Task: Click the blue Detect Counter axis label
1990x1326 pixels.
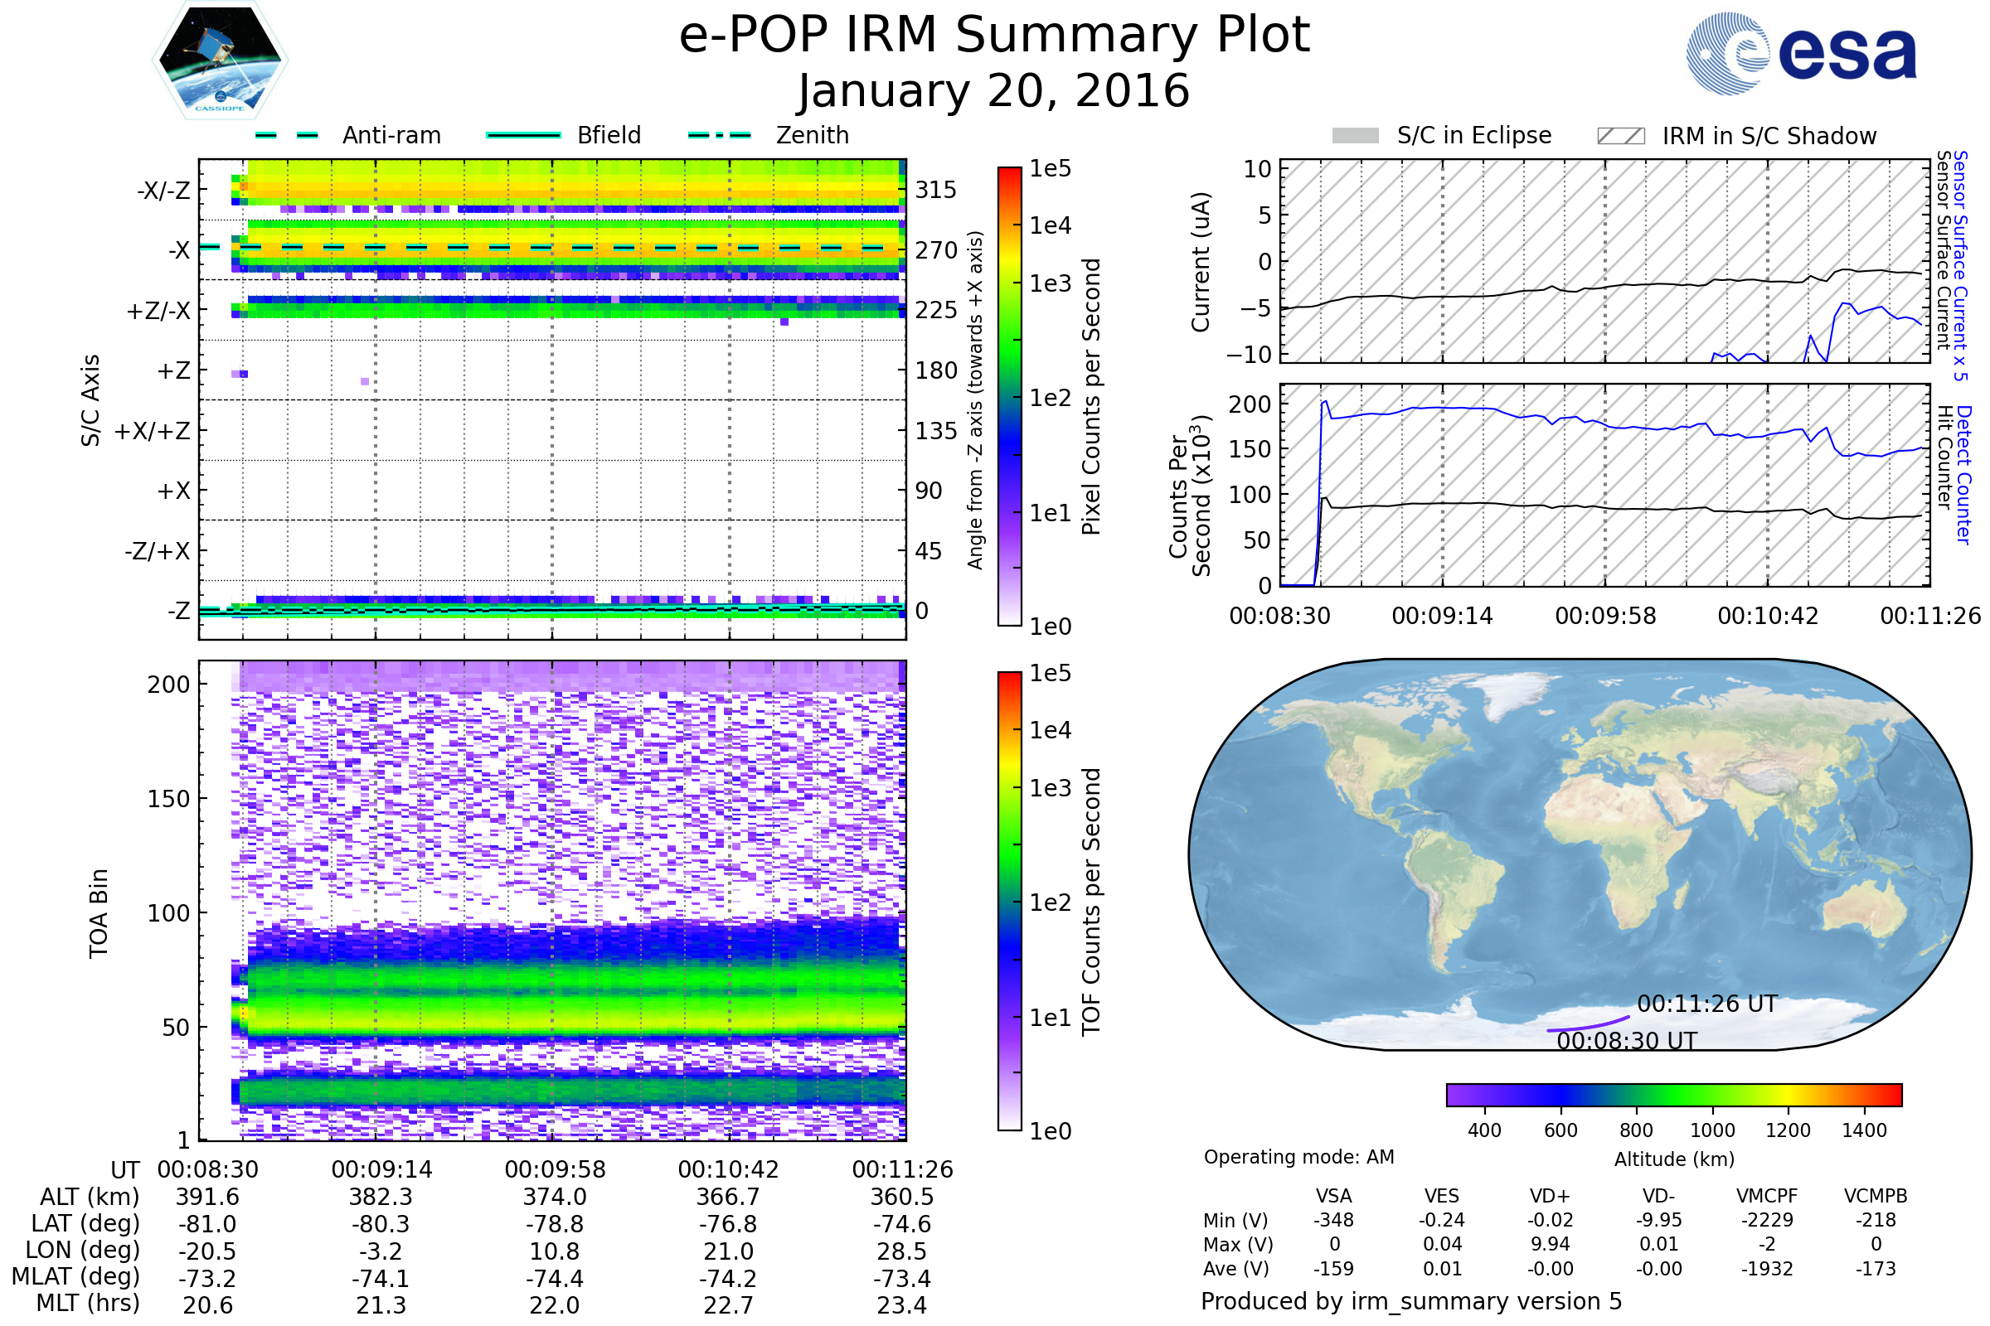Action: click(x=1964, y=475)
